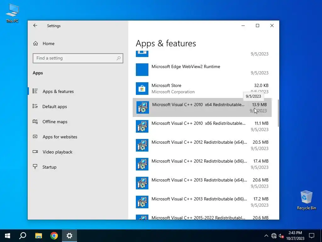Click the Video playback camera icon

35,152
